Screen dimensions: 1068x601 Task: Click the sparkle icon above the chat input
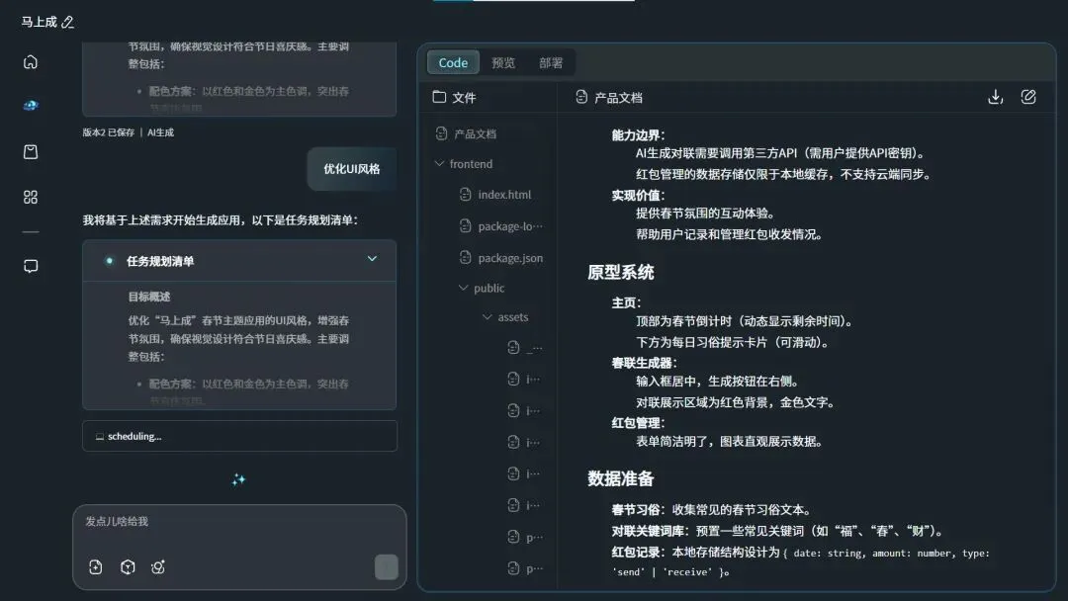coord(238,479)
